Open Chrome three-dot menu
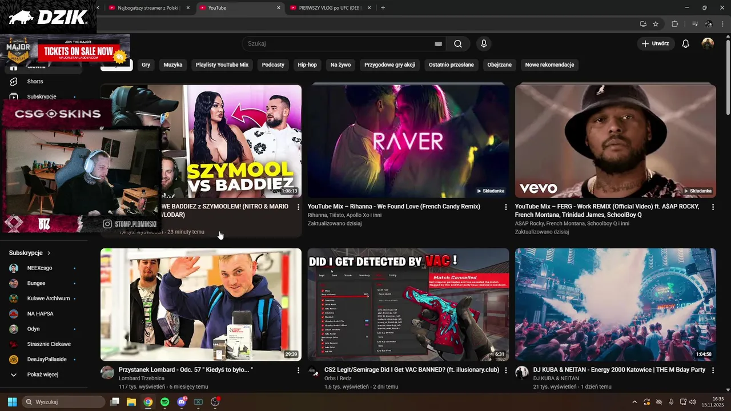 723,24
